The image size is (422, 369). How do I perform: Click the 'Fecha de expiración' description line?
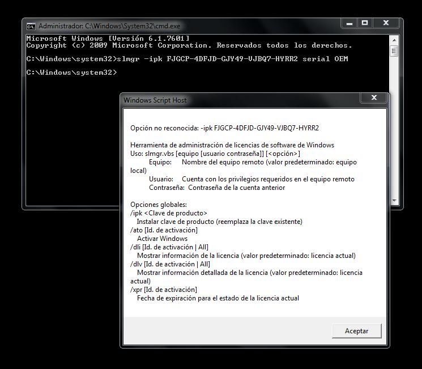coord(218,298)
